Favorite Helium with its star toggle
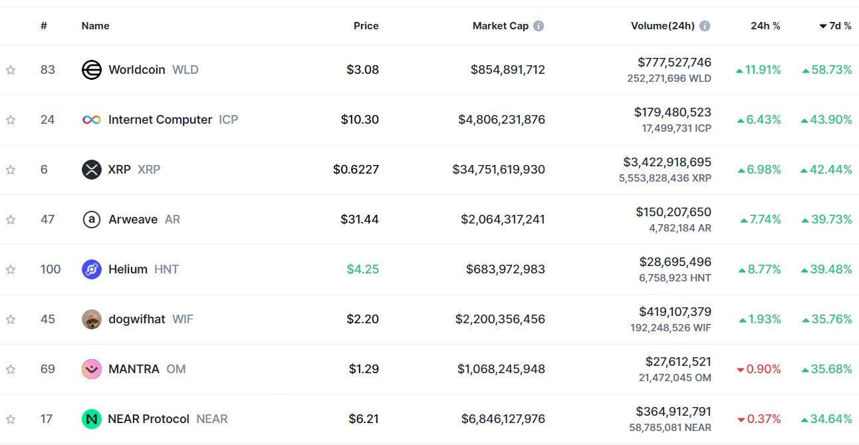Viewport: 859px width, 445px height. [11, 269]
